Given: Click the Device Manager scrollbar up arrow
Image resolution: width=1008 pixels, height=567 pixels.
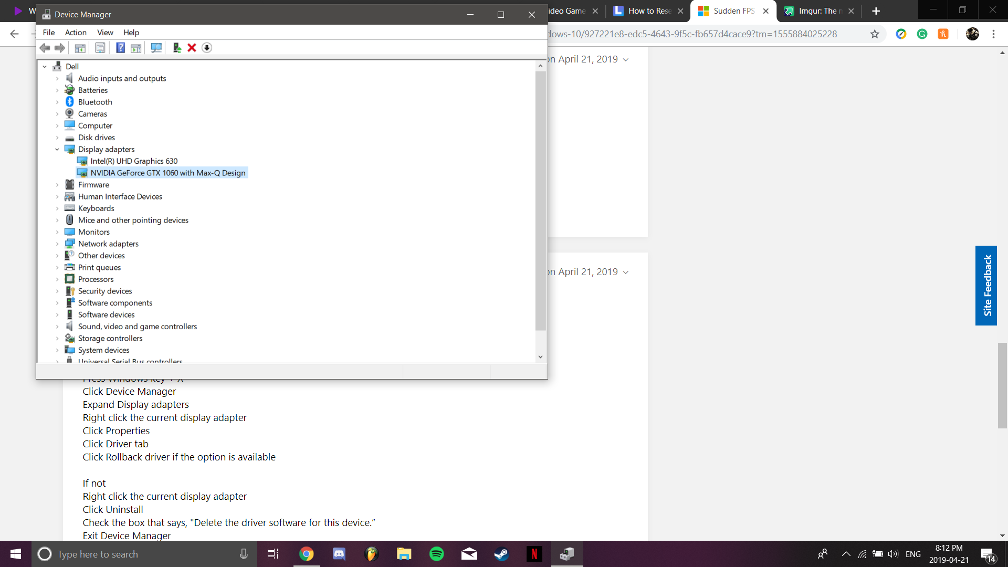Looking at the screenshot, I should pos(540,66).
